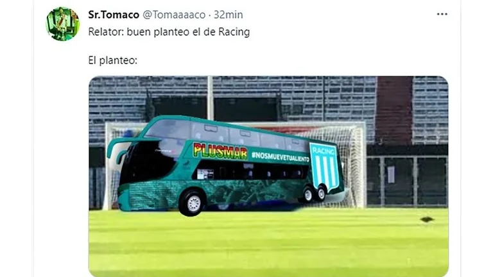The image size is (493, 277).
Task: Click the Racing shield on the bus
Action: [x=325, y=168]
